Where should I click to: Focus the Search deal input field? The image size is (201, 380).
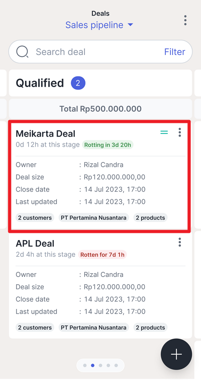click(96, 52)
